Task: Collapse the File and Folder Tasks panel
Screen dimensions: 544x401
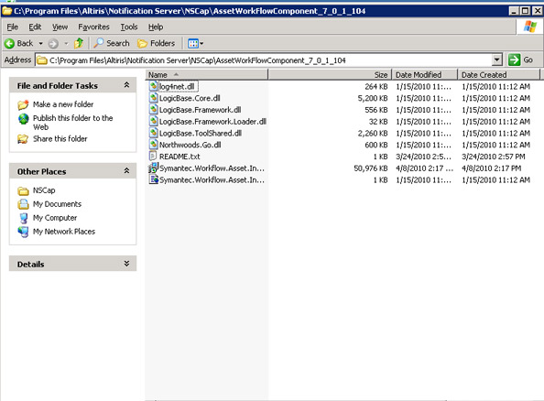Action: [x=126, y=85]
